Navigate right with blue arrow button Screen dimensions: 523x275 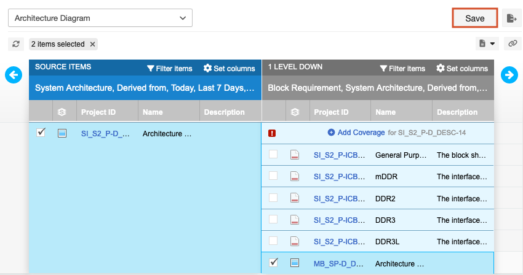coord(509,75)
